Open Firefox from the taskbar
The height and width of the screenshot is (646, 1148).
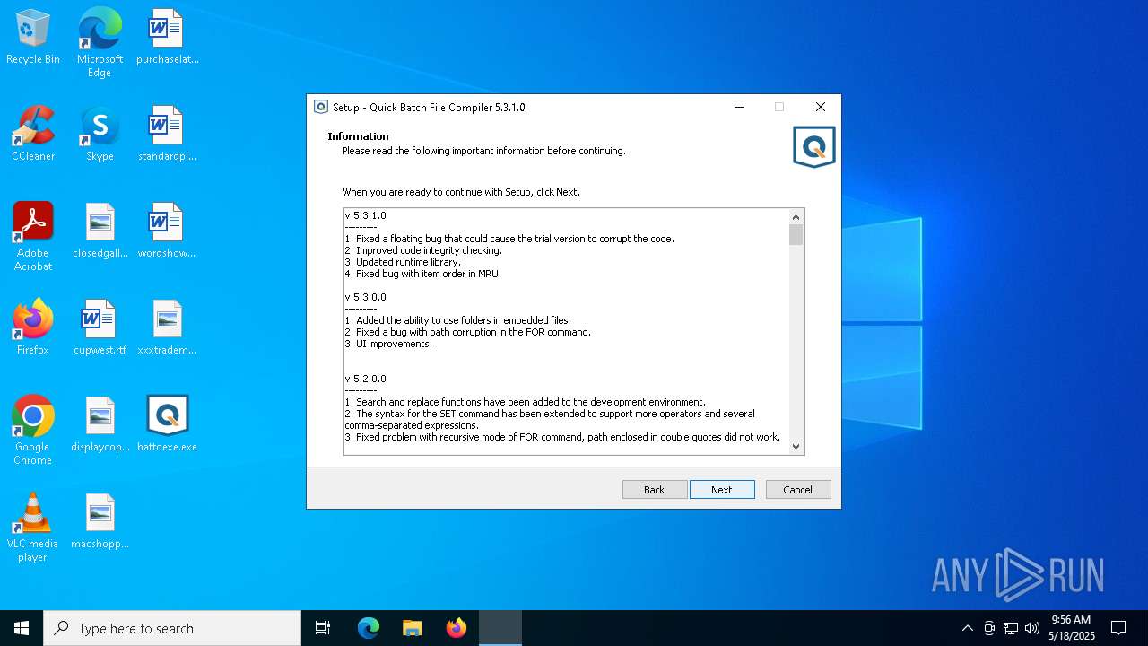(457, 628)
